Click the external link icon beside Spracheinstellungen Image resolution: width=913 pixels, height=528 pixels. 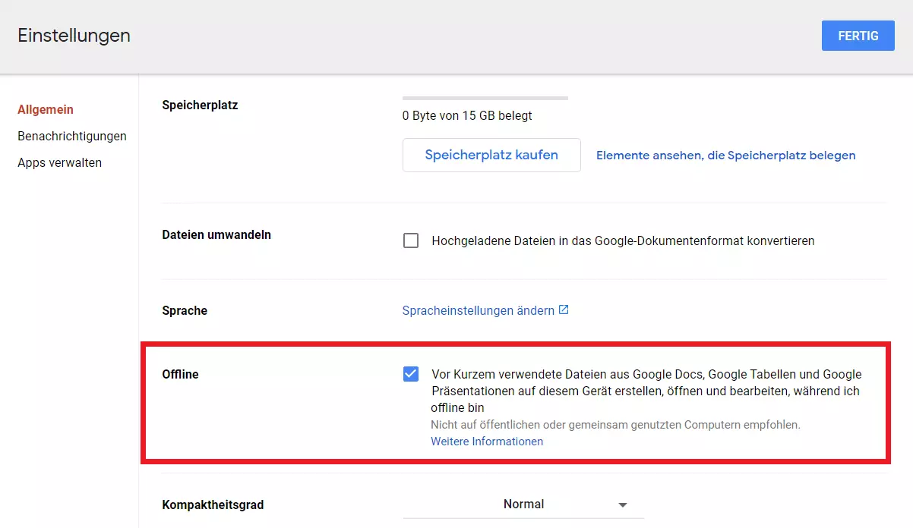point(564,310)
